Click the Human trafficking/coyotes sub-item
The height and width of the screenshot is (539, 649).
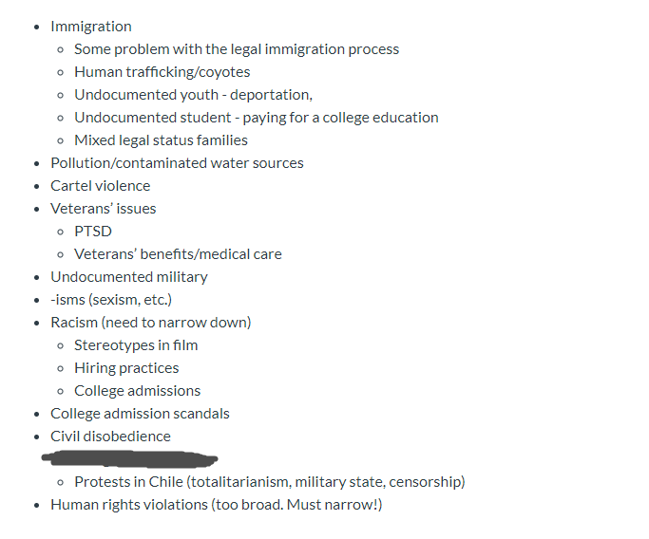tap(162, 72)
